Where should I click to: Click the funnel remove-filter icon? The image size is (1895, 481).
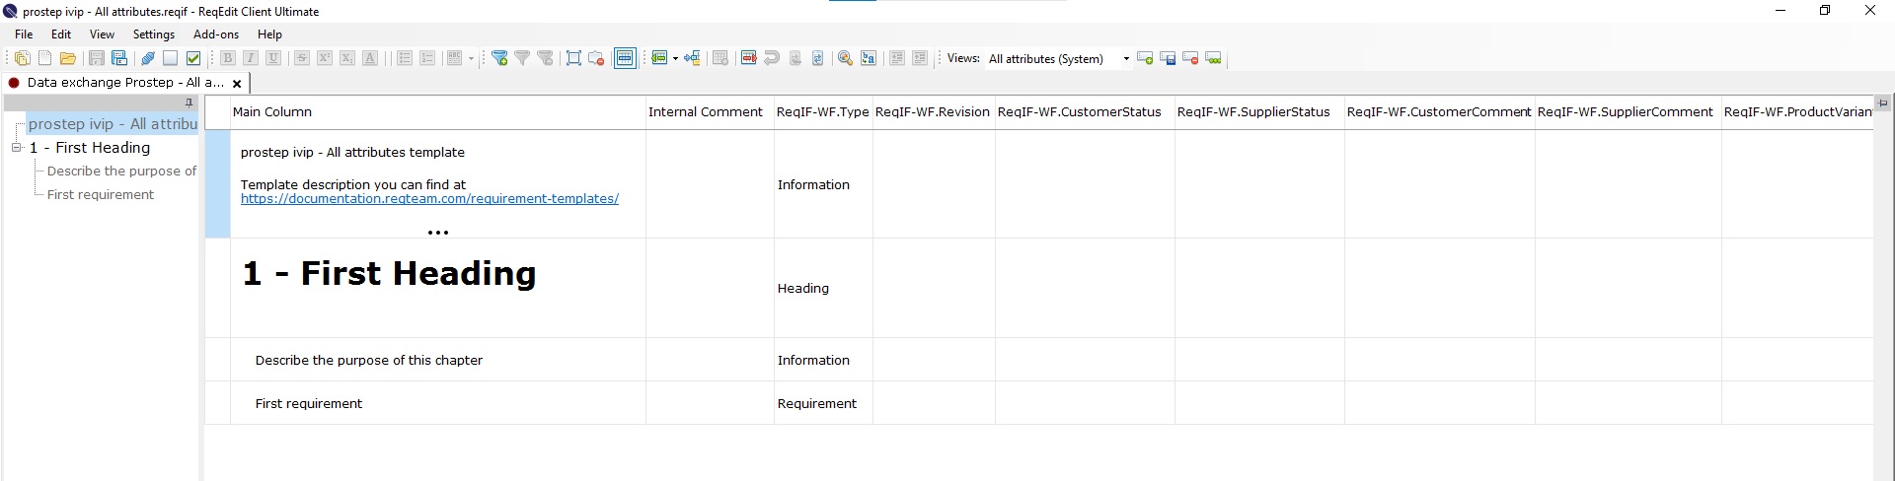[x=545, y=58]
